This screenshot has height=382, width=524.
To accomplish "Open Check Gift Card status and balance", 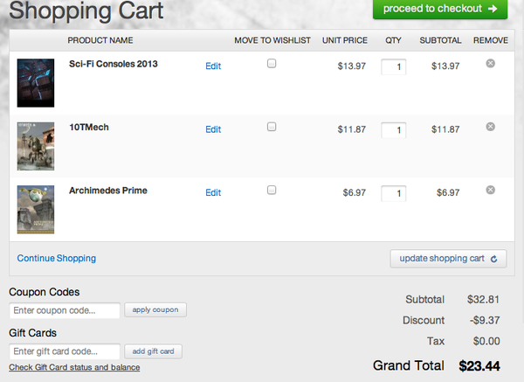I will [x=74, y=367].
